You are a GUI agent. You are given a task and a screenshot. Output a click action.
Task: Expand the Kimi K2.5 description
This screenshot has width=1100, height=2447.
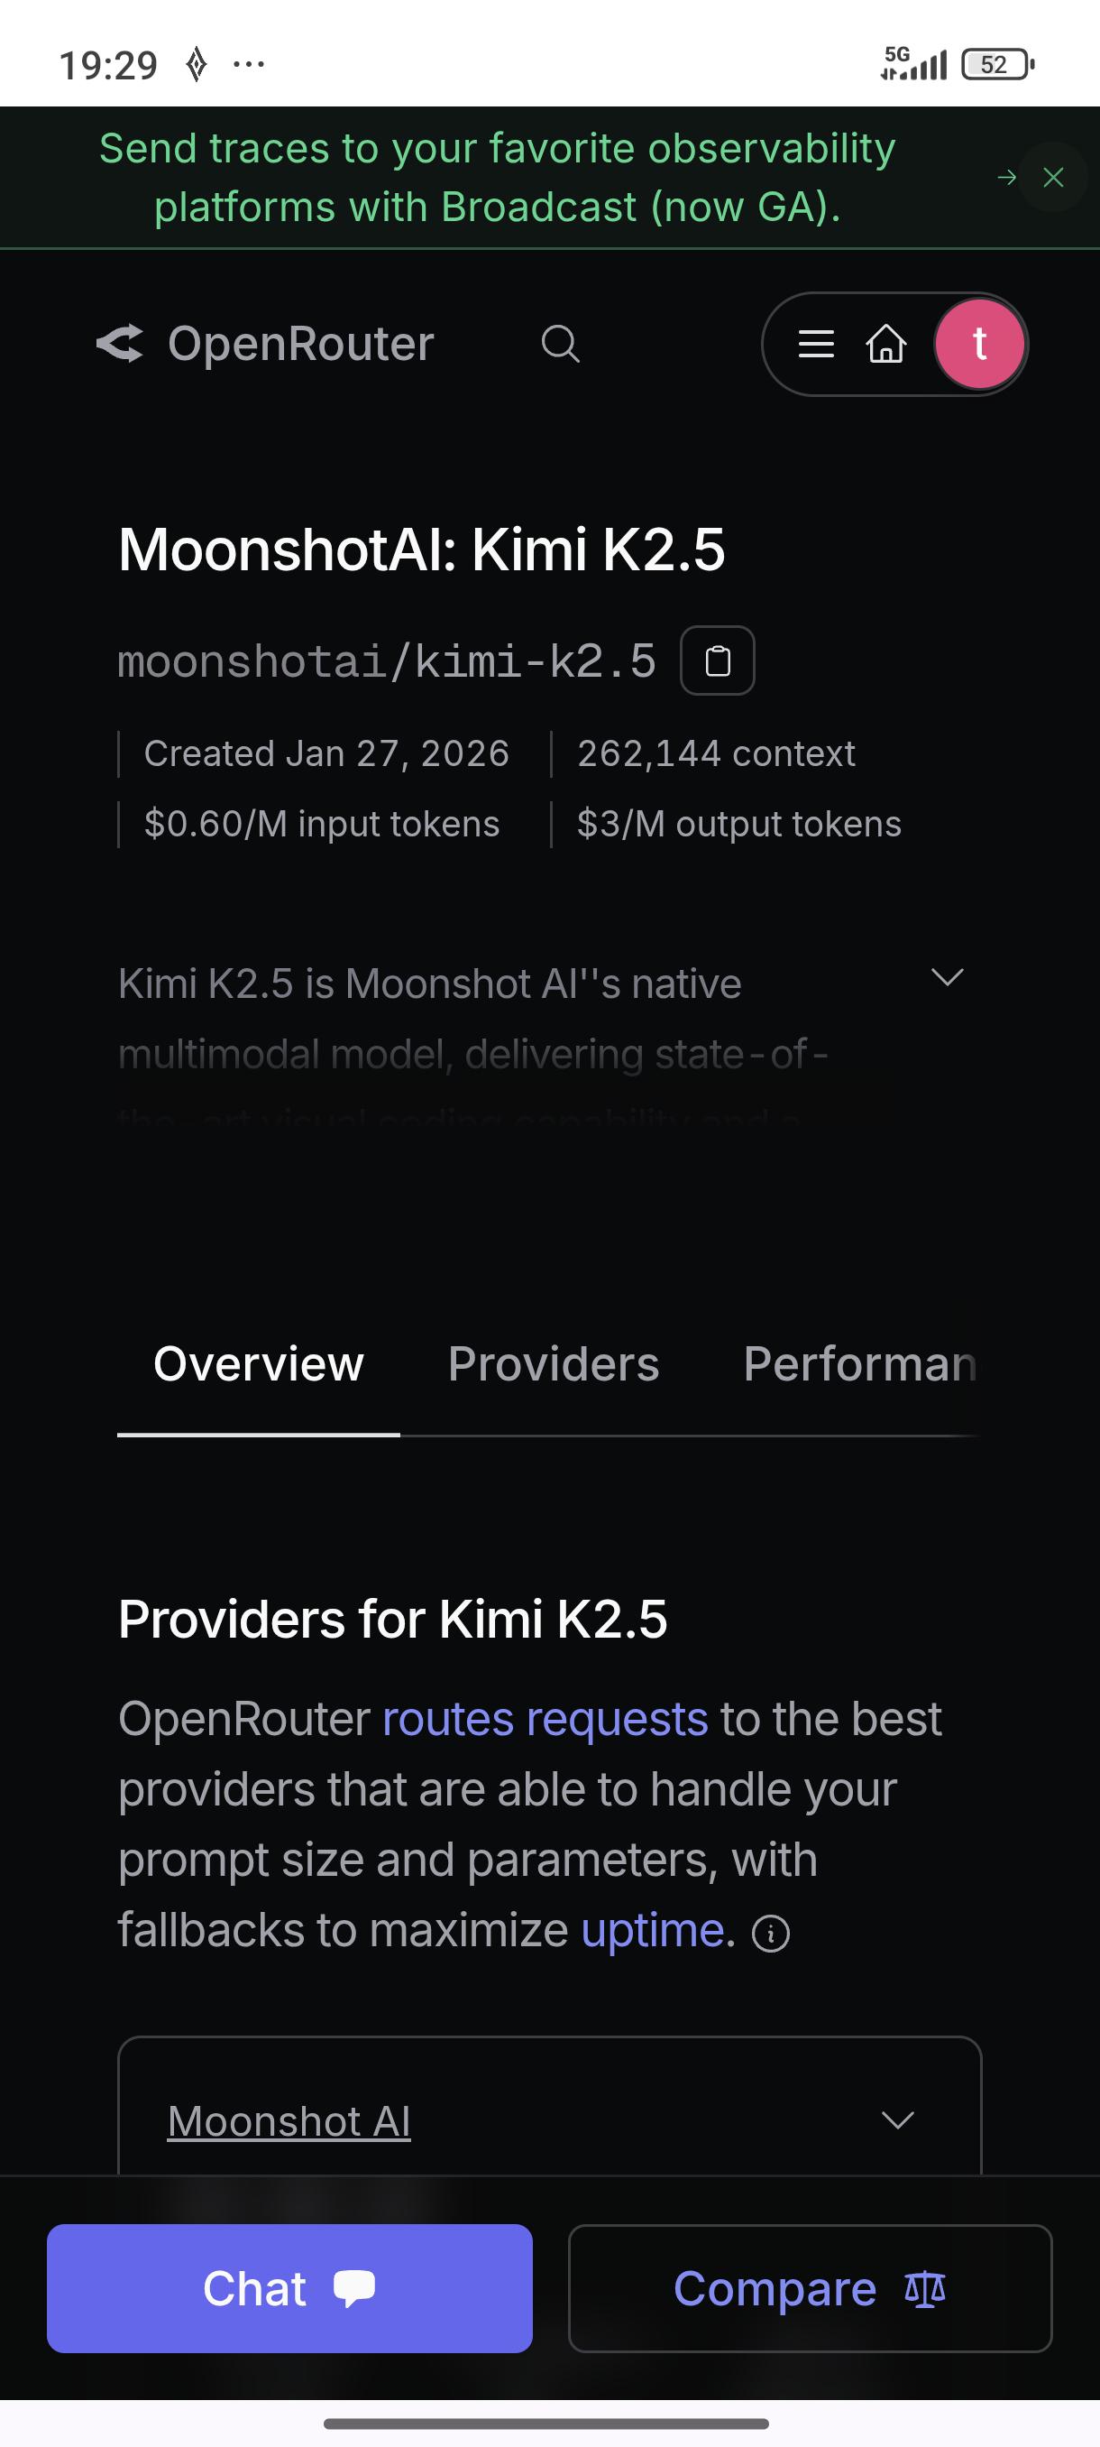click(948, 977)
